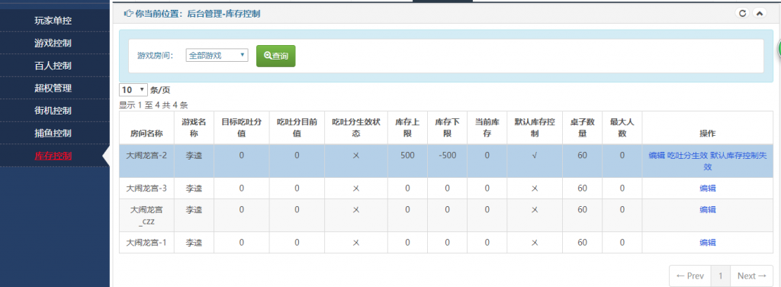781x287 pixels.
Task: Click 编辑 link for 大闹龙宫-2 row
Action: point(657,156)
